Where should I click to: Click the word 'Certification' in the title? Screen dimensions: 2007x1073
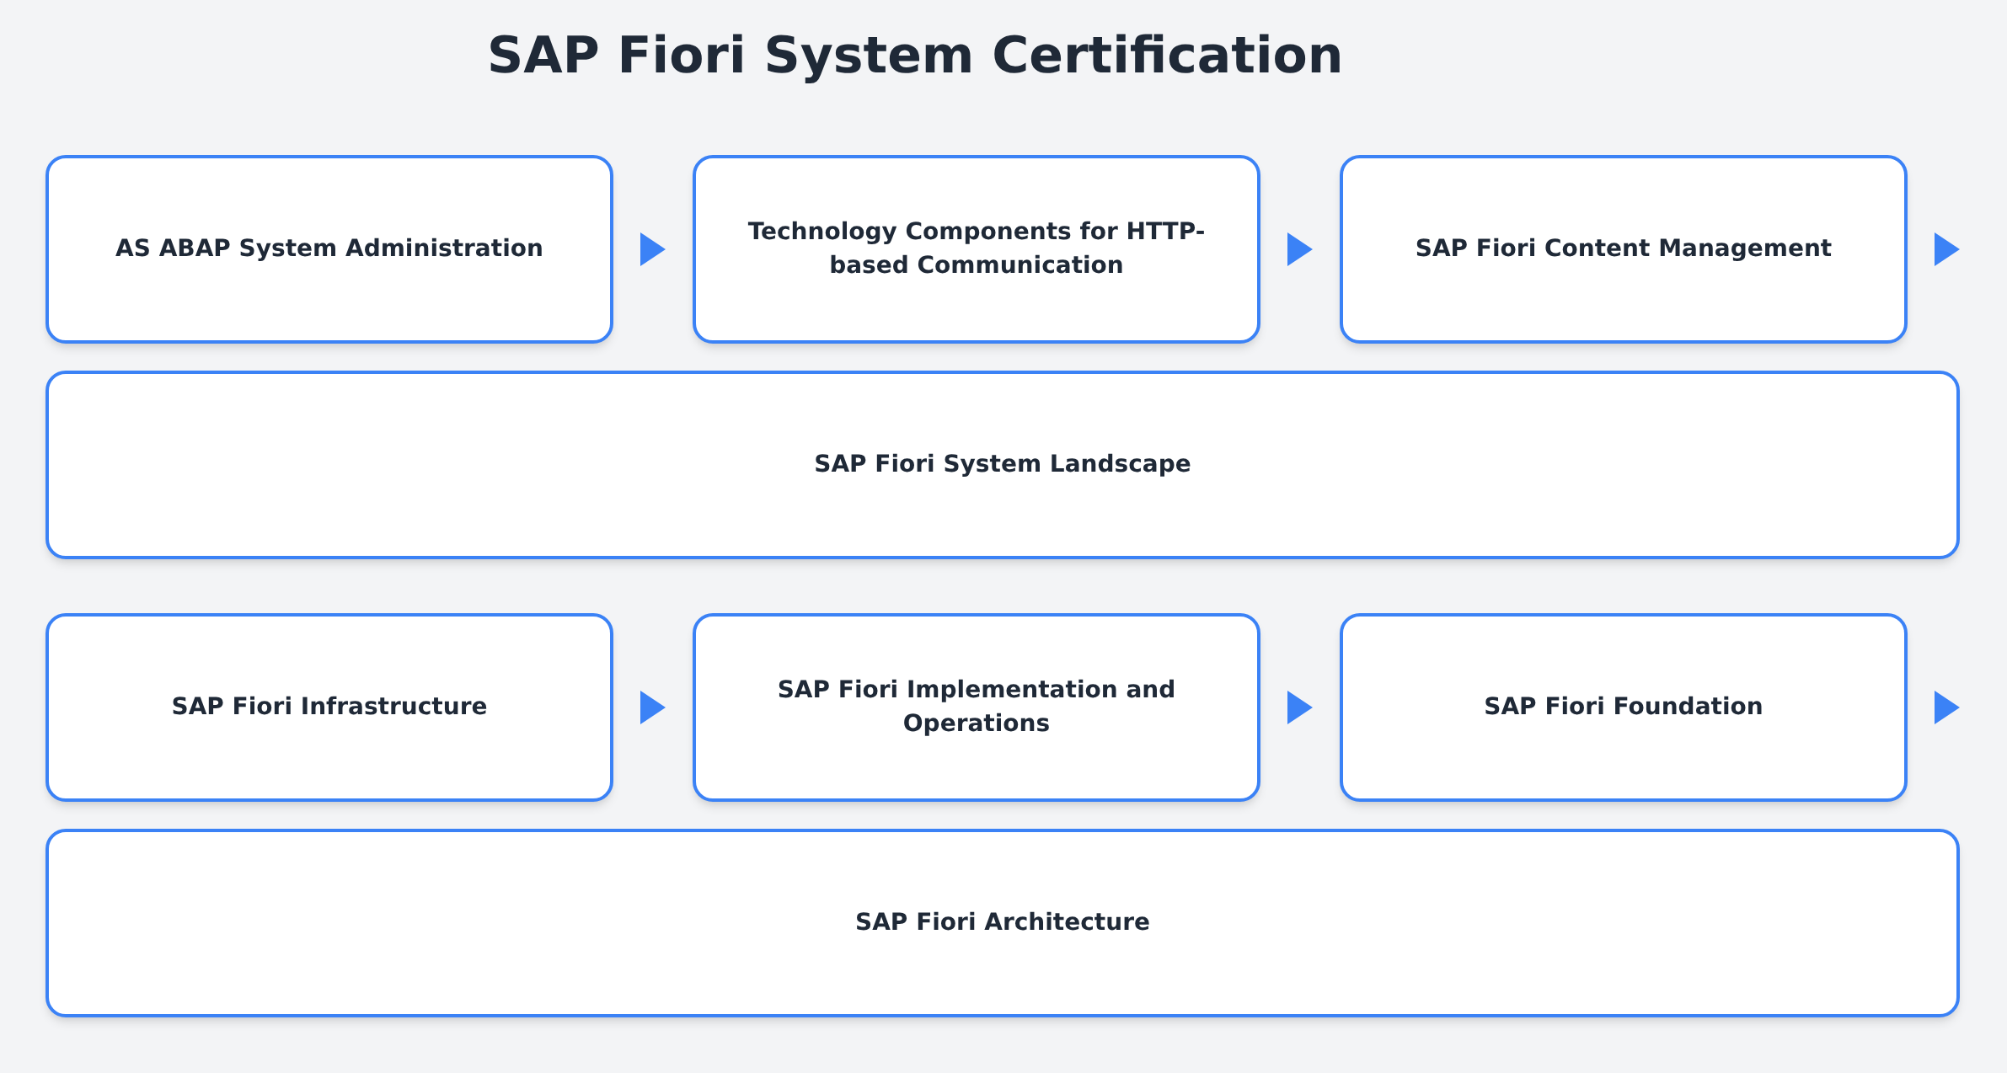point(1167,56)
